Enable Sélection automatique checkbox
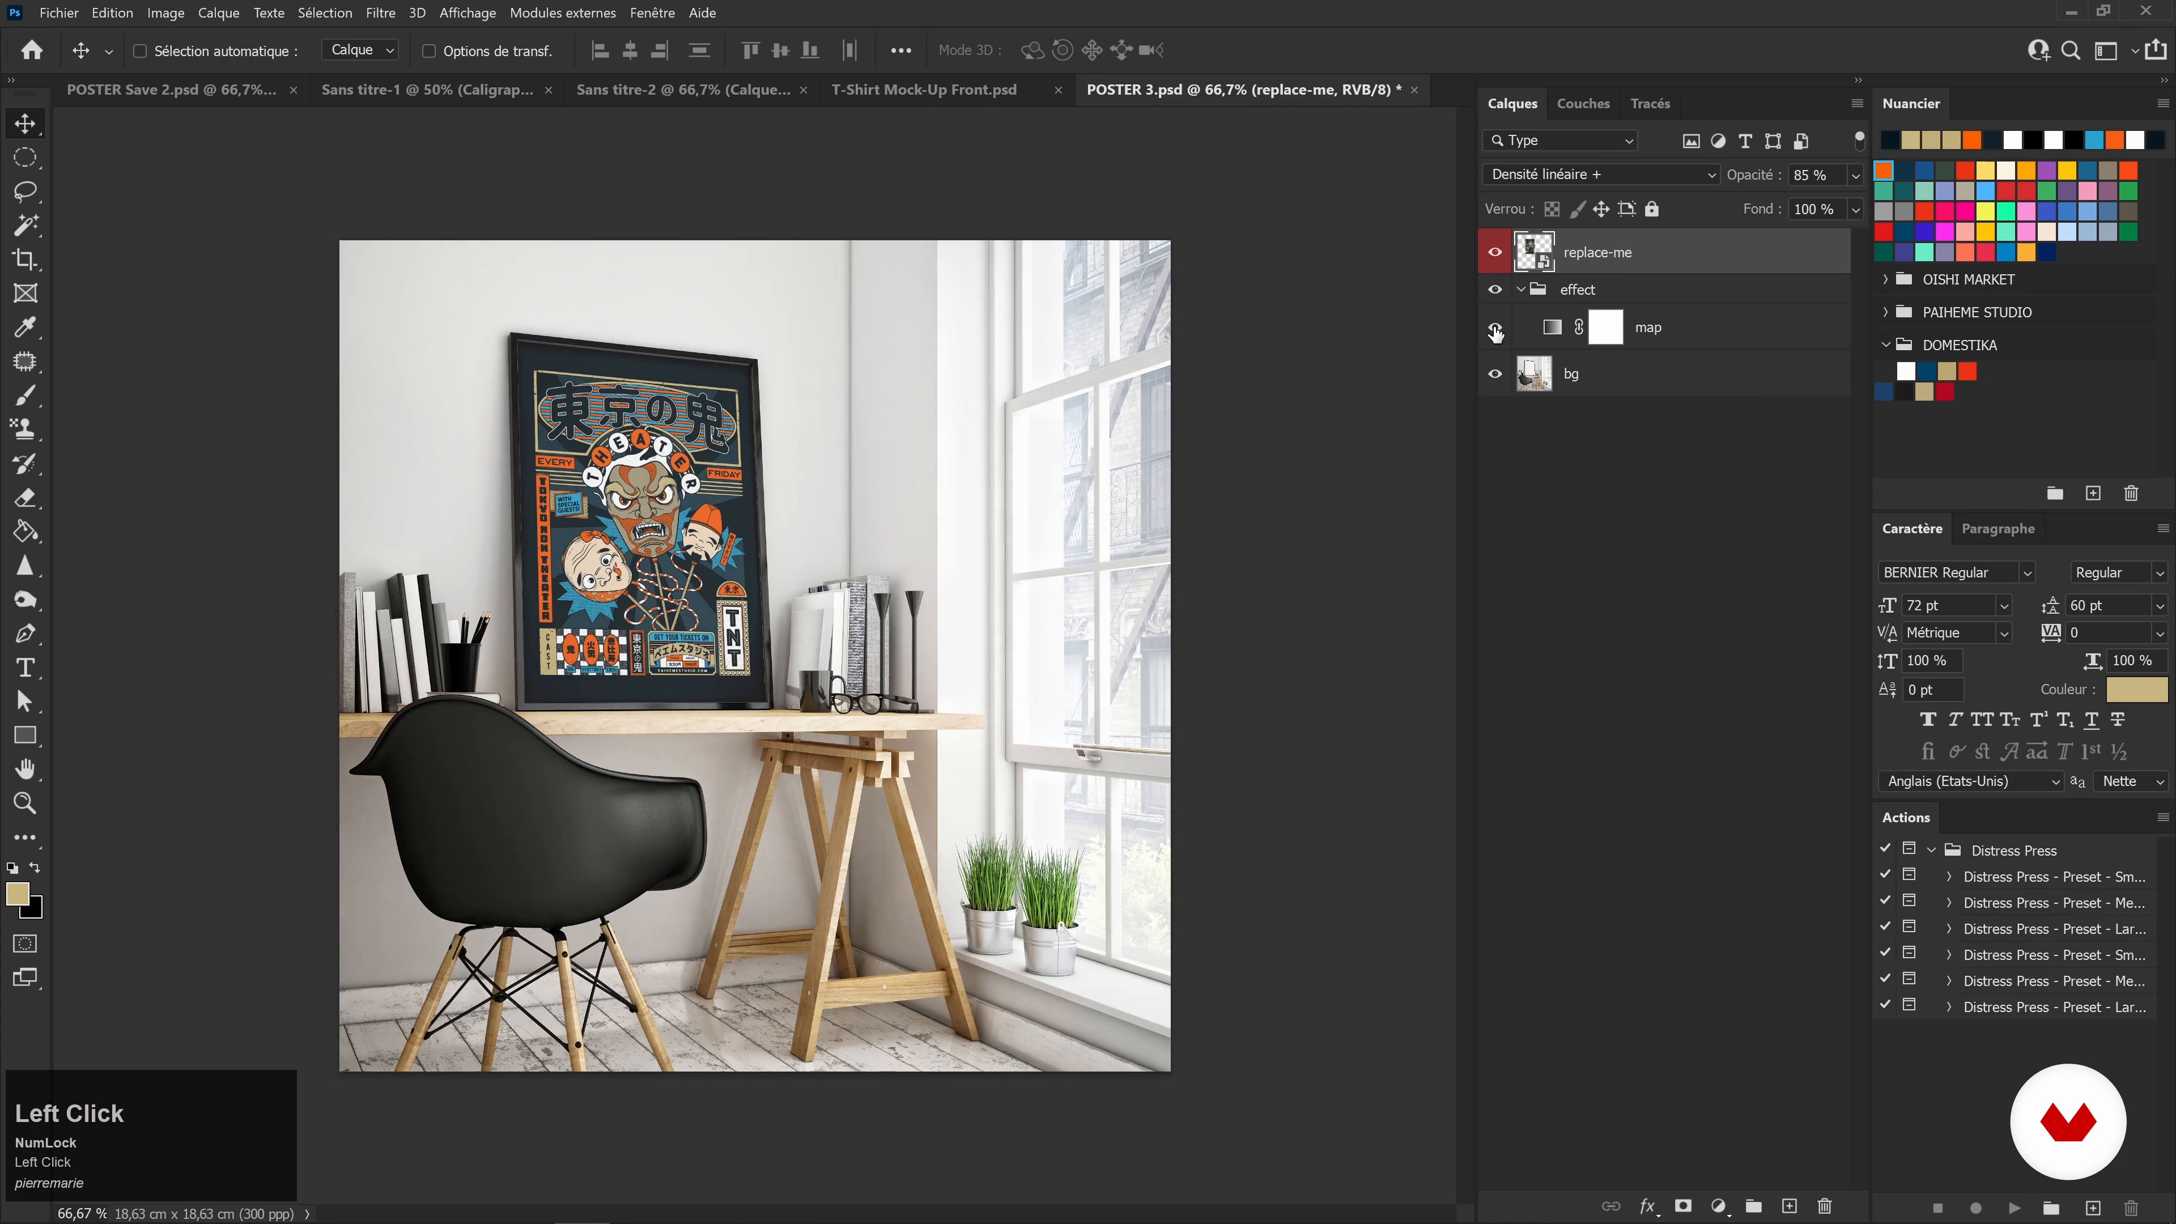Screen dimensions: 2176x1224 (140, 52)
